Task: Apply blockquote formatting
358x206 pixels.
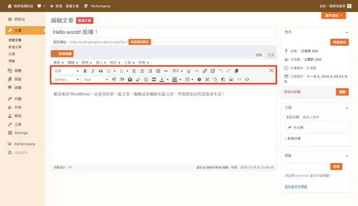Action: [x=101, y=71]
